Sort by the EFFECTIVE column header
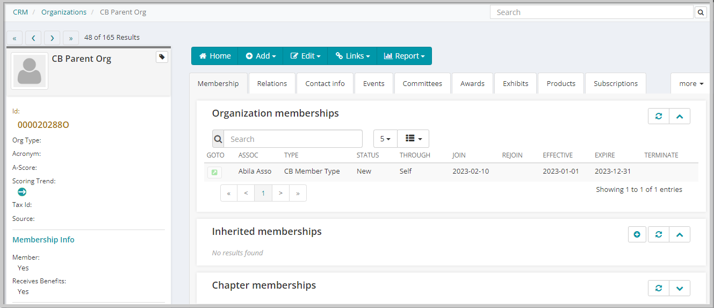The height and width of the screenshot is (308, 714). click(558, 155)
